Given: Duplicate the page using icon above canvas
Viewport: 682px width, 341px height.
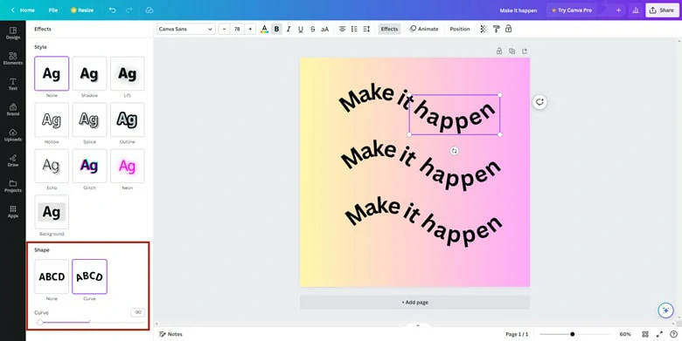Looking at the screenshot, I should pyautogui.click(x=511, y=51).
